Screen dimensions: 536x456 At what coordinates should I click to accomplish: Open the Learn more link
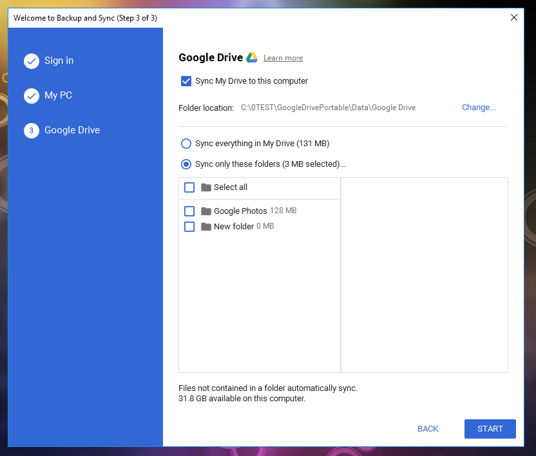[x=283, y=58]
